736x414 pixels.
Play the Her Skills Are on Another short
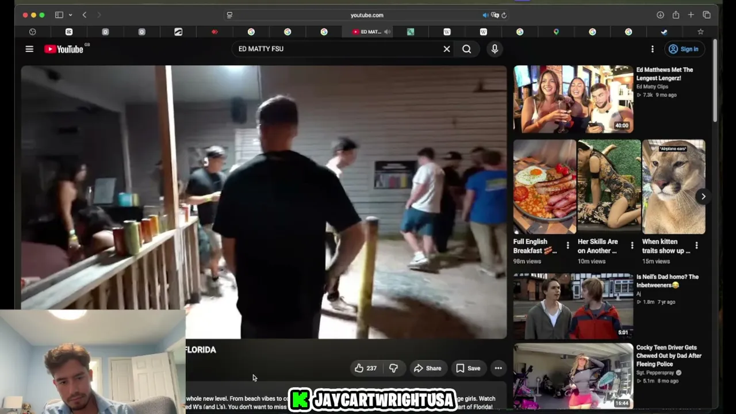pos(609,187)
